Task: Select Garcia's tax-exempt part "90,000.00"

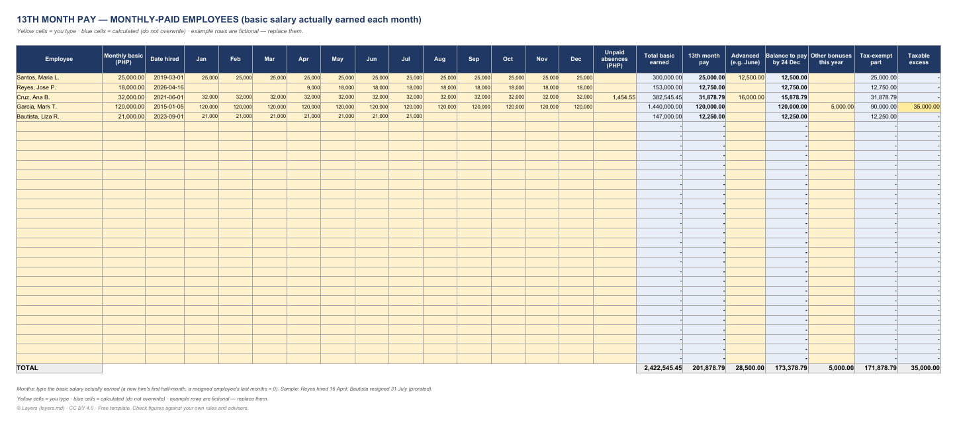Action: (x=876, y=107)
